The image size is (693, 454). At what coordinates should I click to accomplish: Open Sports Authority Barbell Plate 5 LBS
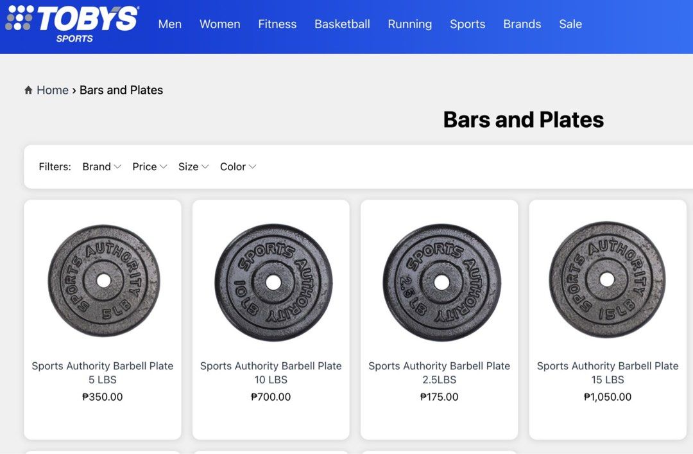click(102, 372)
